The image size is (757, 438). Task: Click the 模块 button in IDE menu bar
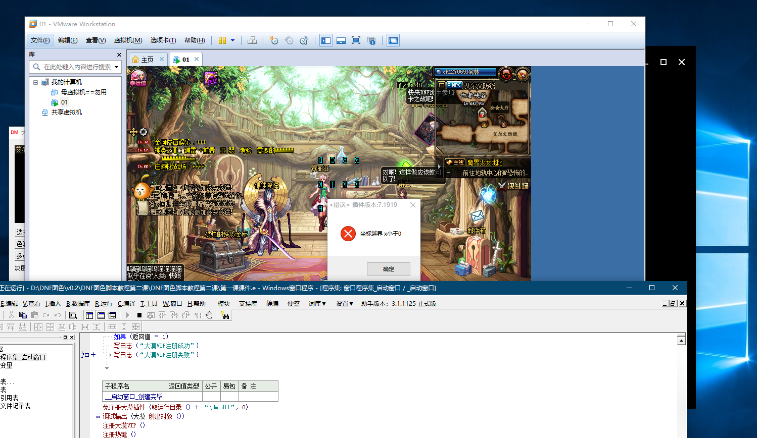tap(224, 303)
